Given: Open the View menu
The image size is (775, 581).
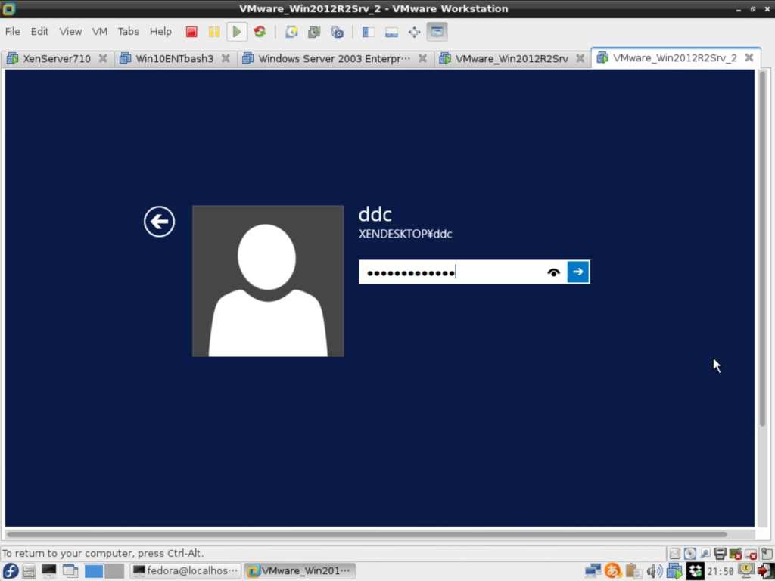Looking at the screenshot, I should (x=70, y=32).
